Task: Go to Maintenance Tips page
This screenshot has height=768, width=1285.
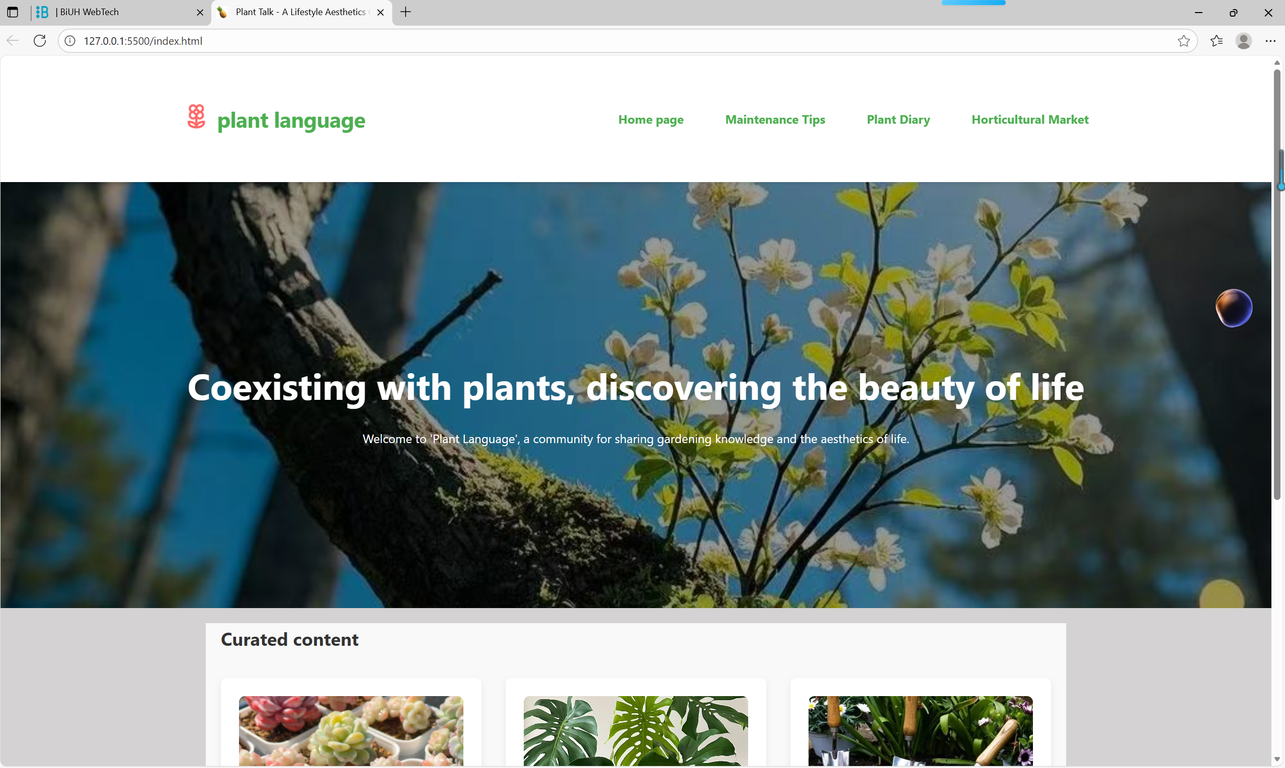Action: pyautogui.click(x=775, y=120)
